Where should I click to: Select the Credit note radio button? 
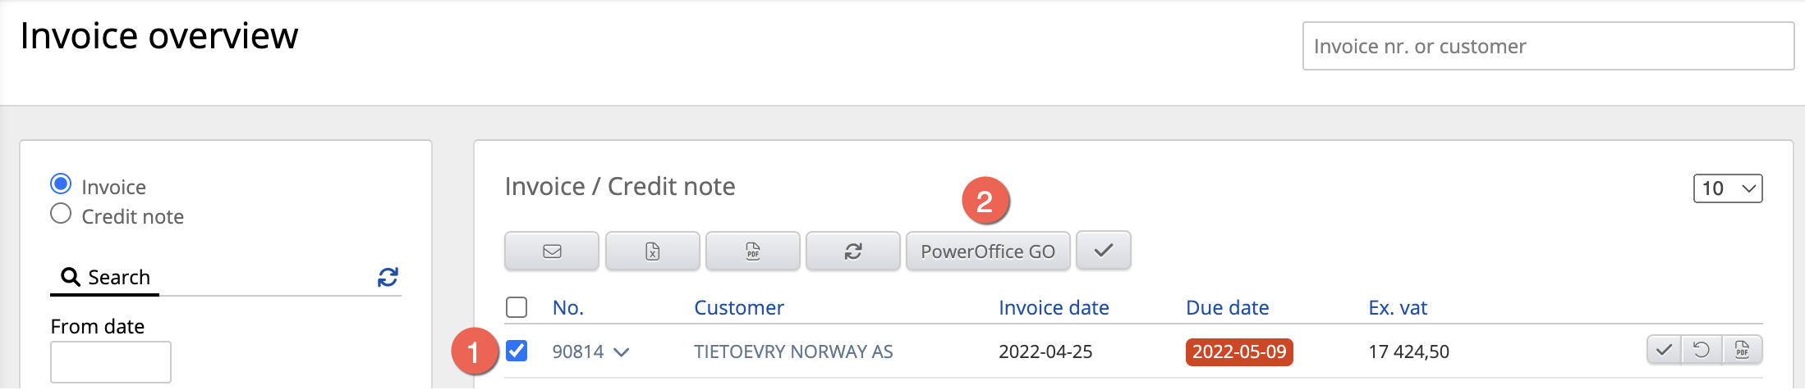pos(61,214)
